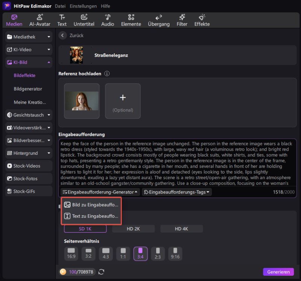
Task: Switch aspect ratio to 9:16
Action: pyautogui.click(x=175, y=254)
